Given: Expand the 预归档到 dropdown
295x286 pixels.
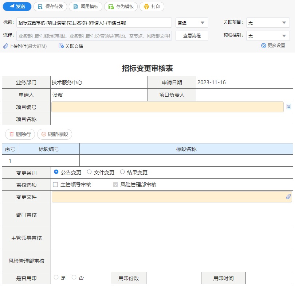Looking at the screenshot, I should [x=268, y=36].
